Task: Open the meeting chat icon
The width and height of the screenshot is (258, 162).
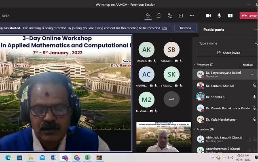Action: pos(159,15)
